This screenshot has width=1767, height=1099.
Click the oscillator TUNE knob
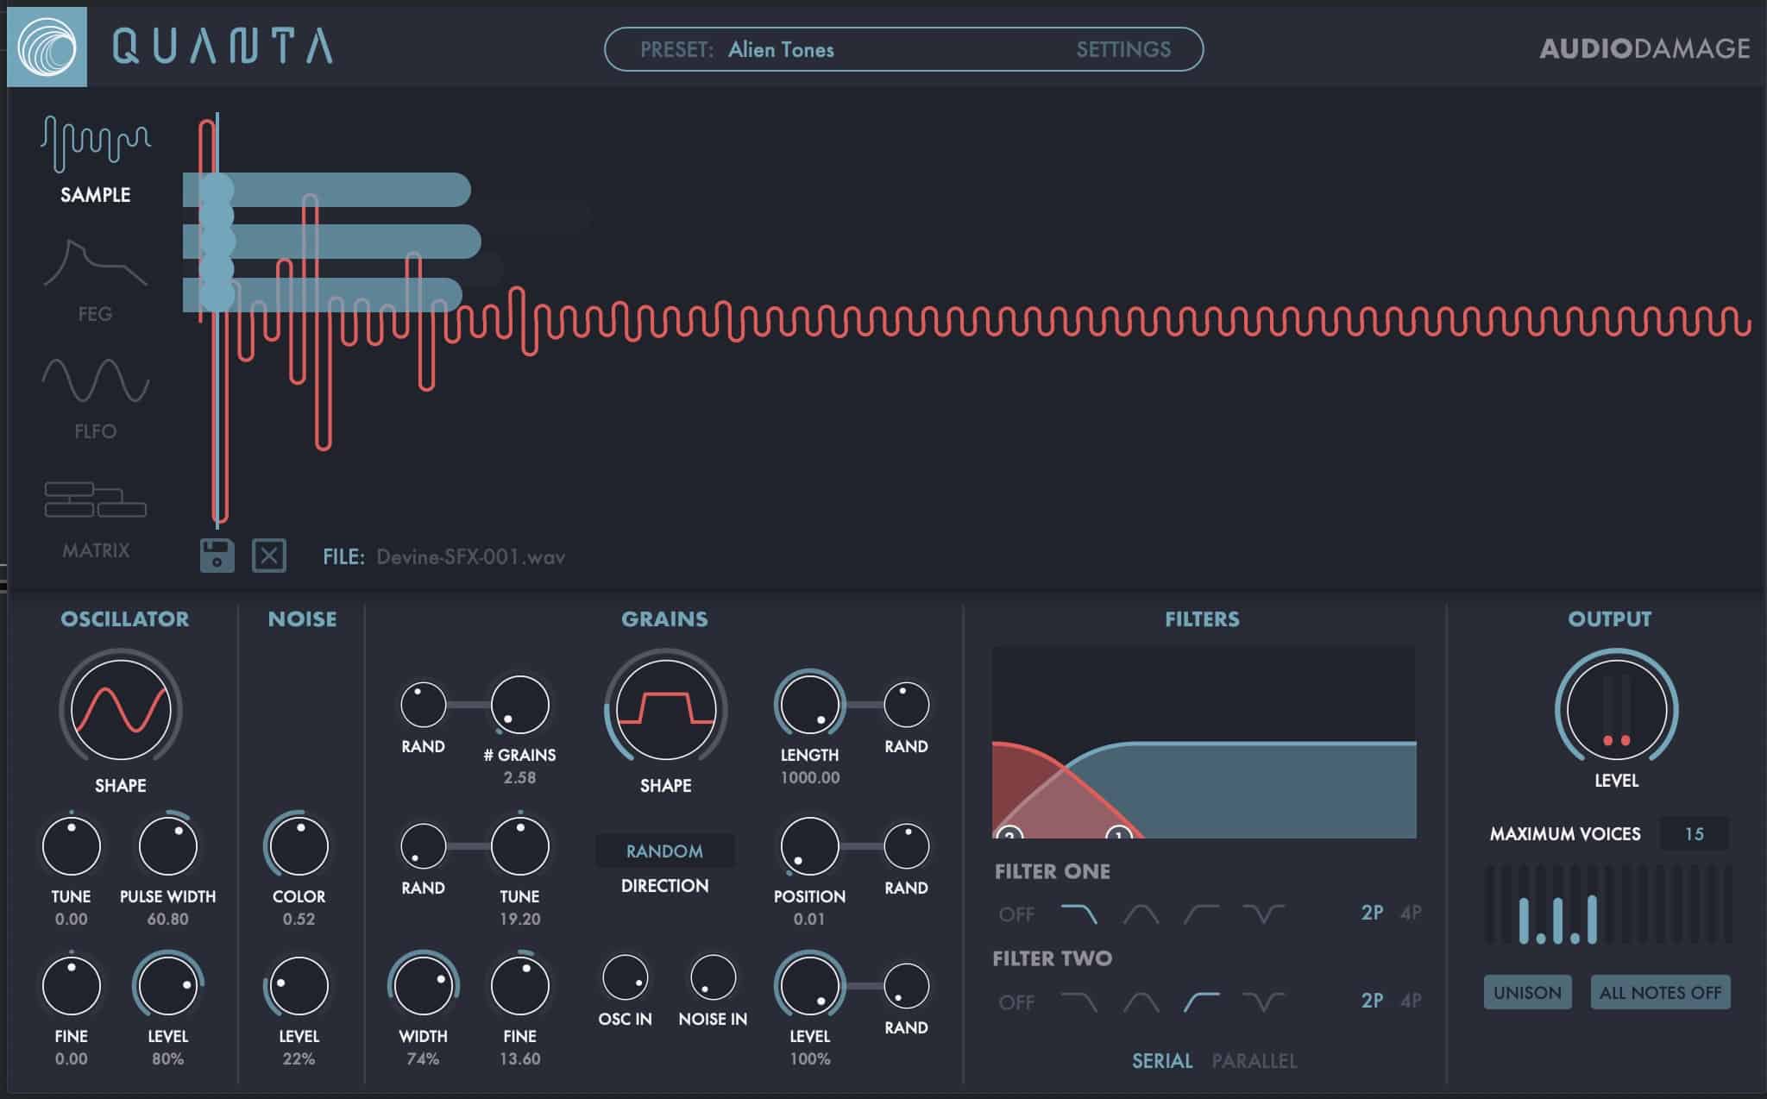[x=71, y=846]
